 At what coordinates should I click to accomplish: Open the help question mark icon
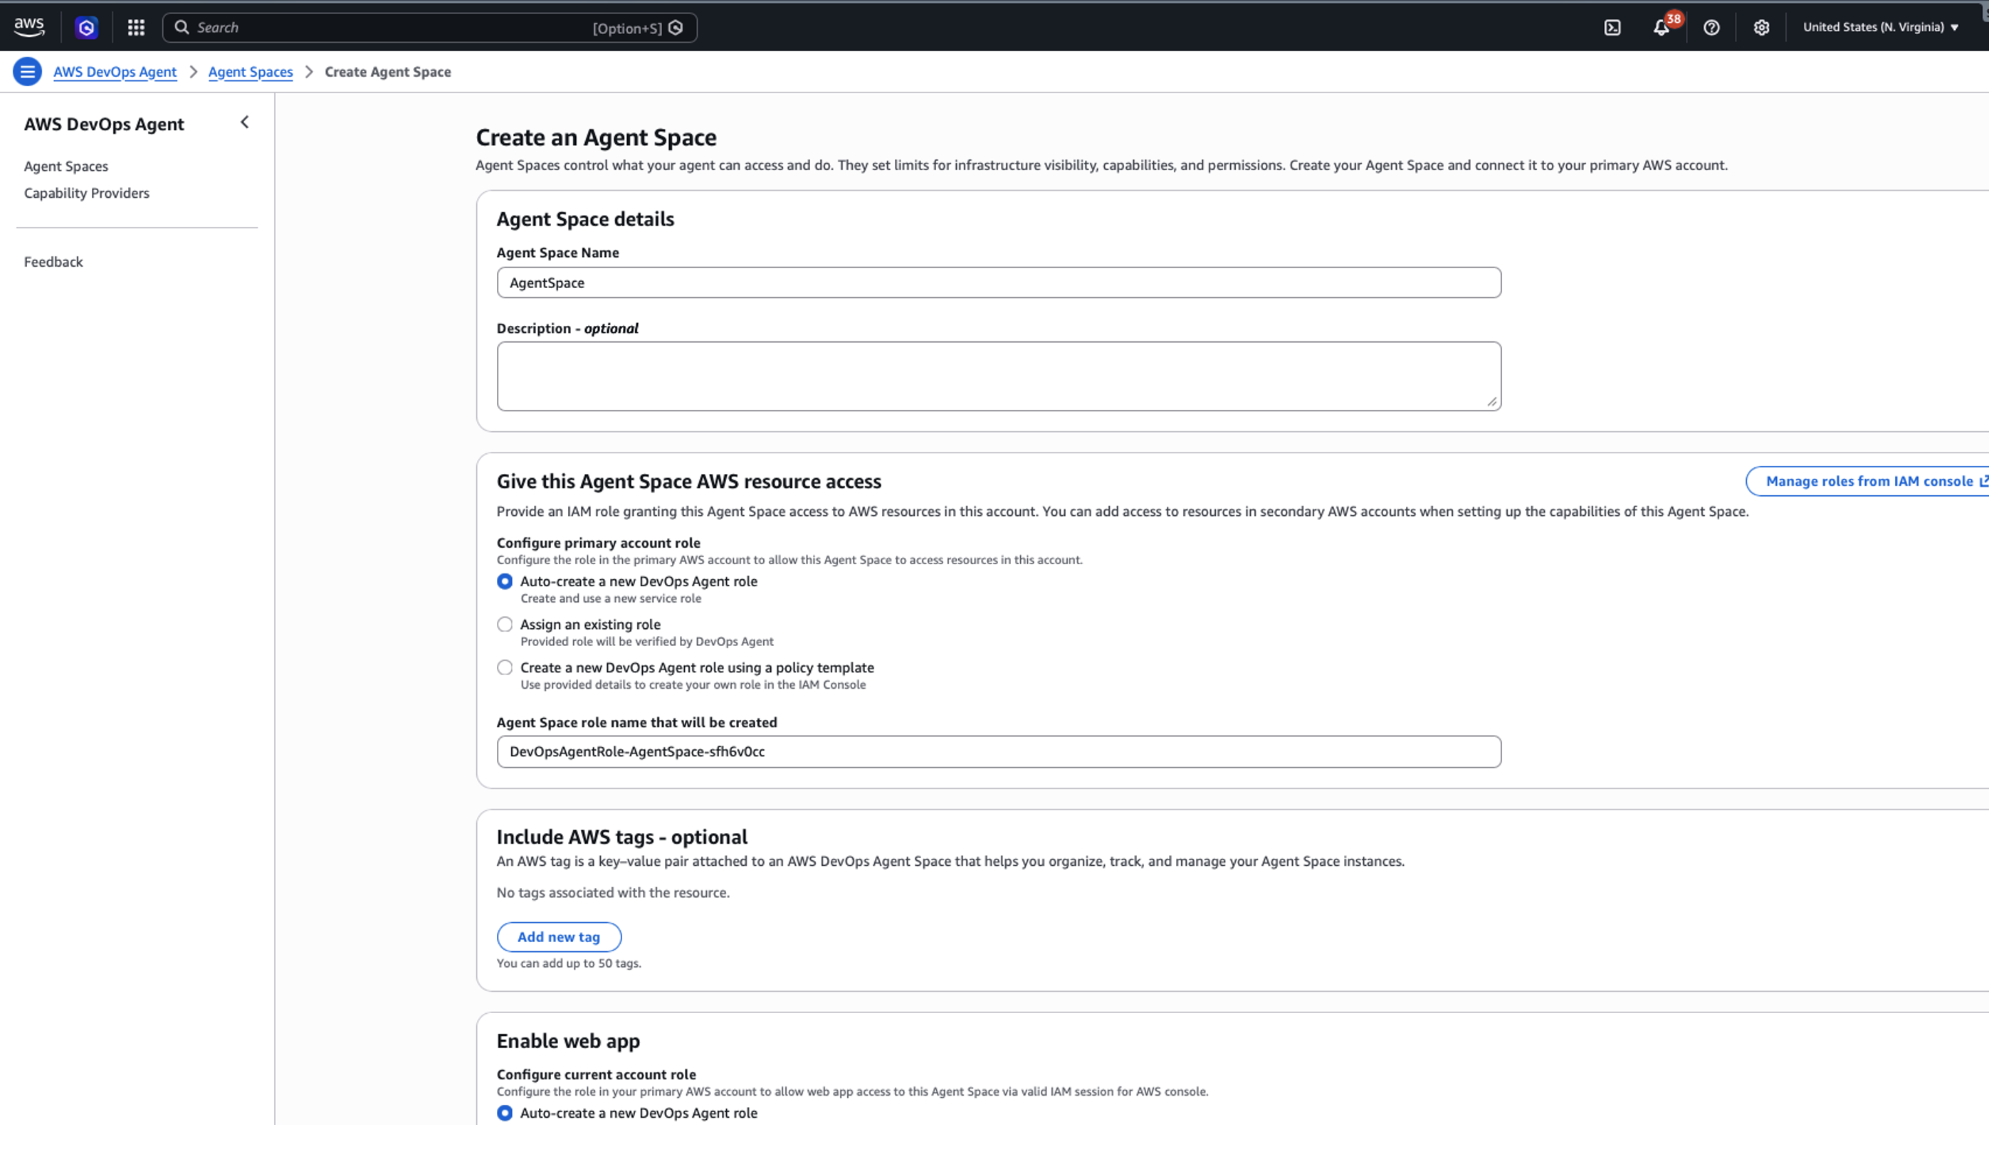pyautogui.click(x=1711, y=28)
